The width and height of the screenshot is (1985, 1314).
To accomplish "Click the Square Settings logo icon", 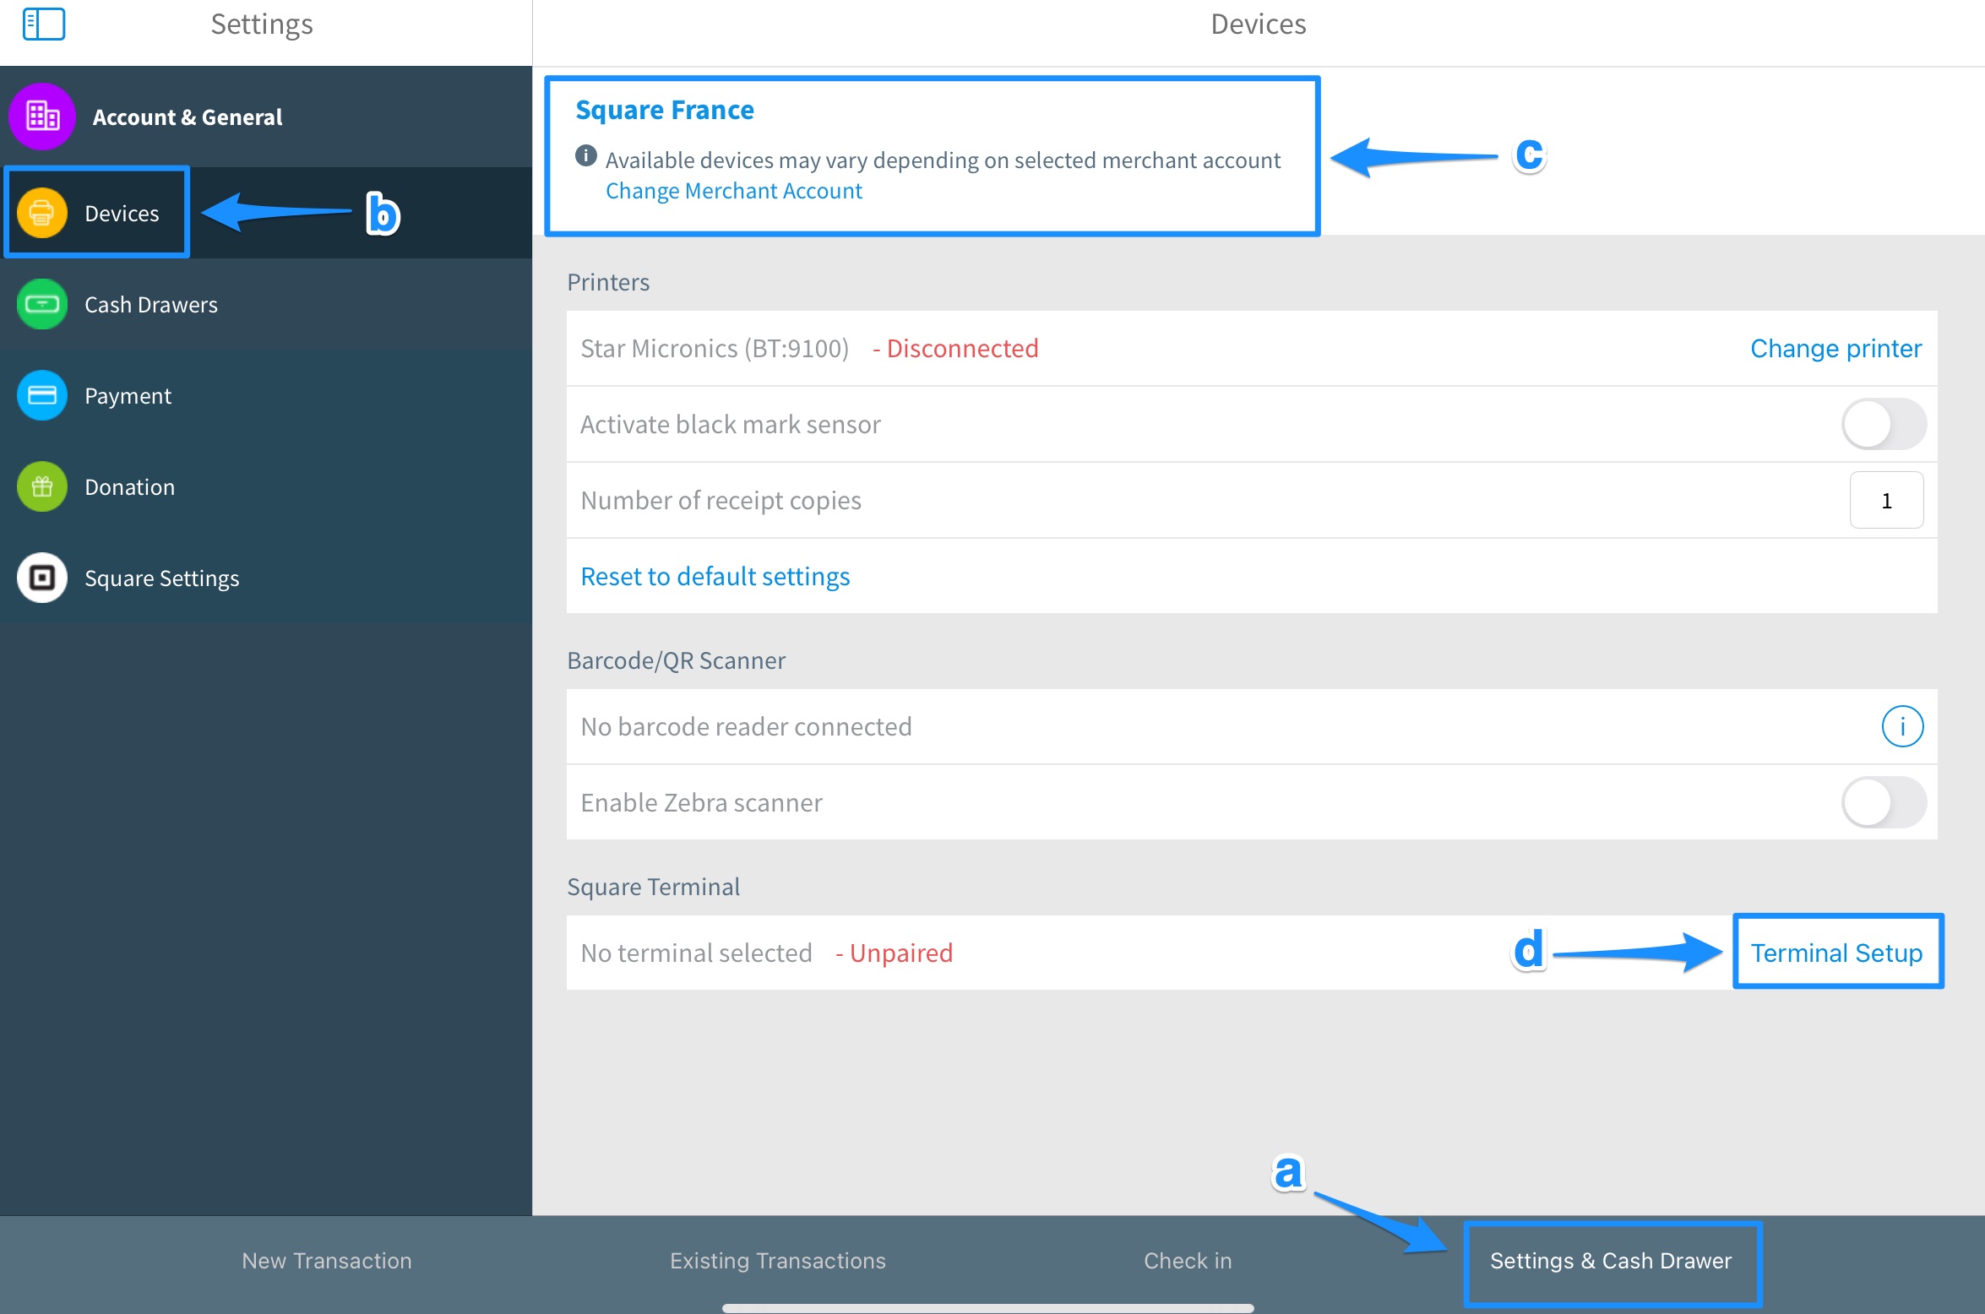I will tap(42, 578).
